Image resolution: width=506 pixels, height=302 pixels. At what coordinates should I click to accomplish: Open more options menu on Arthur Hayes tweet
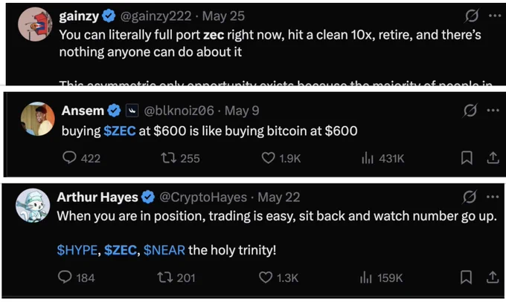click(x=493, y=197)
